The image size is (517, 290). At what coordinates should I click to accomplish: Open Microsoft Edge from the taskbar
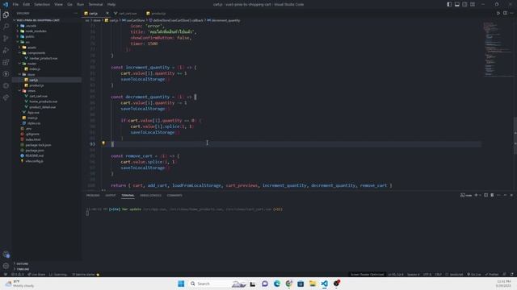coord(276,284)
